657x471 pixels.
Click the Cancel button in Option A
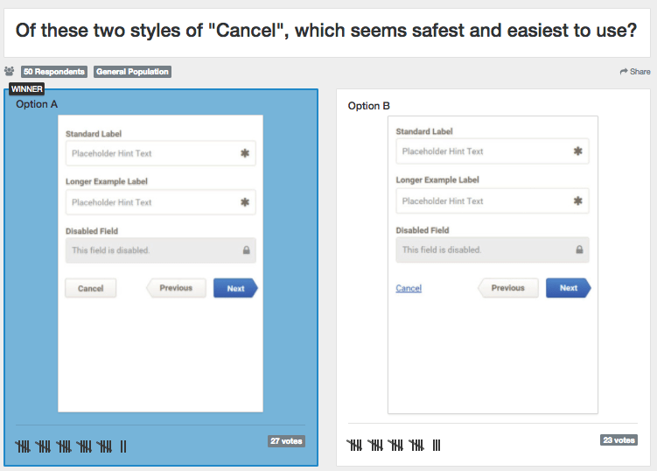coord(90,288)
